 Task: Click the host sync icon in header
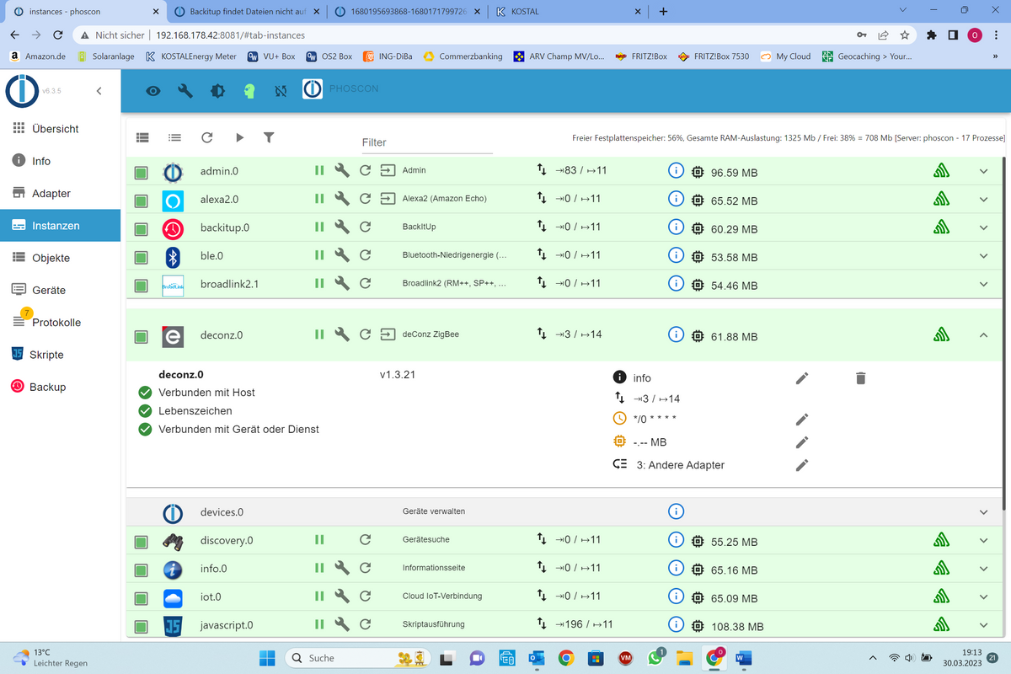coord(281,91)
